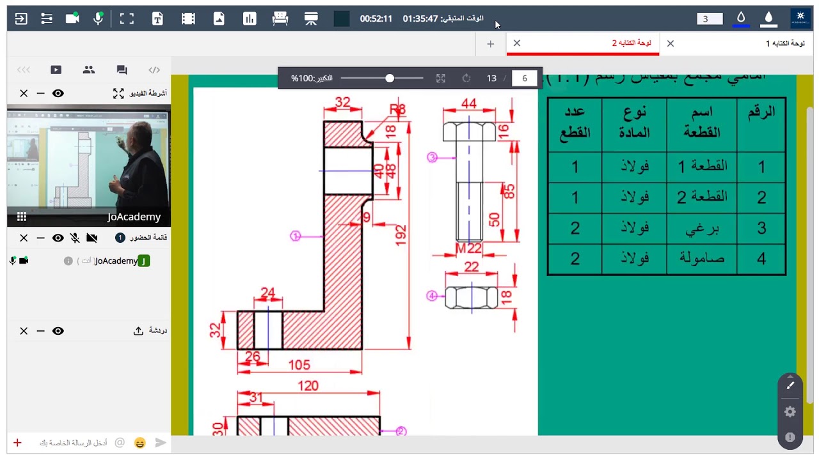This screenshot has height=460, width=819.
Task: Add a new whiteboard tab with plus
Action: click(491, 44)
